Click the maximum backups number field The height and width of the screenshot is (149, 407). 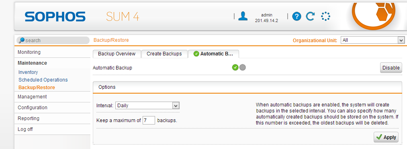coord(149,120)
